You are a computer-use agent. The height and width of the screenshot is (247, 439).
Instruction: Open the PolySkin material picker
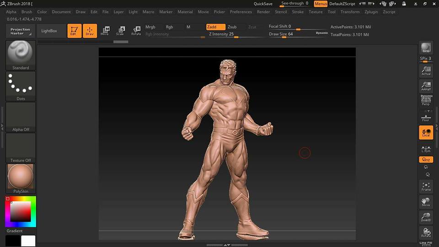coord(21,179)
